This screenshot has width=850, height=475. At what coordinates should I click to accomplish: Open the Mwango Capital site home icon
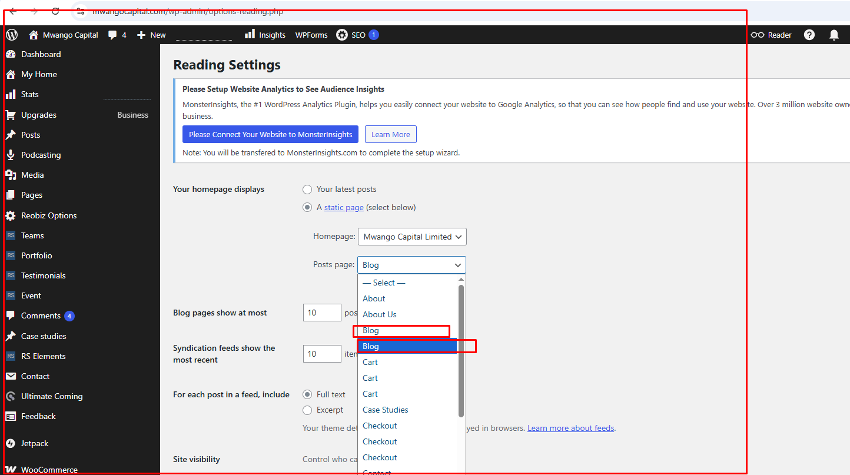coord(34,35)
